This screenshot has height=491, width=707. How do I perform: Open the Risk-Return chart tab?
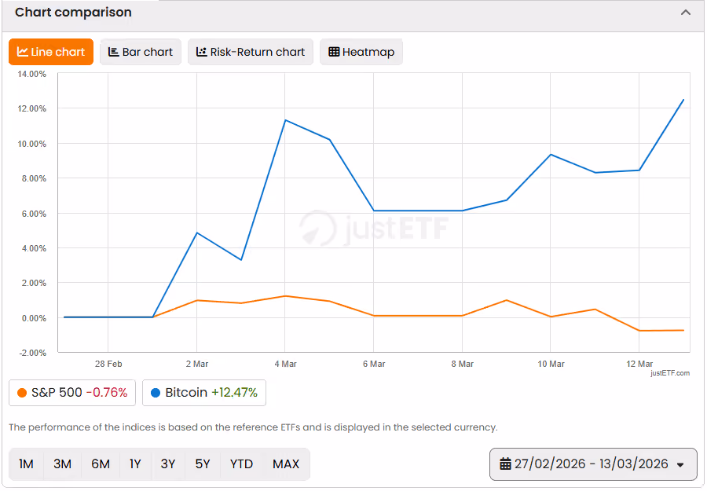coord(251,52)
